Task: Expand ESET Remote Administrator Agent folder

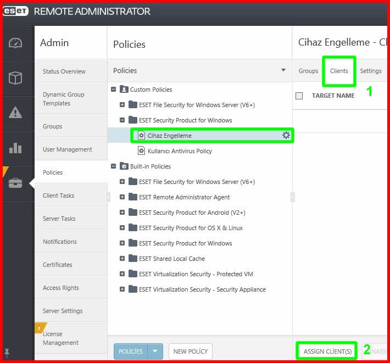Action: click(x=122, y=197)
